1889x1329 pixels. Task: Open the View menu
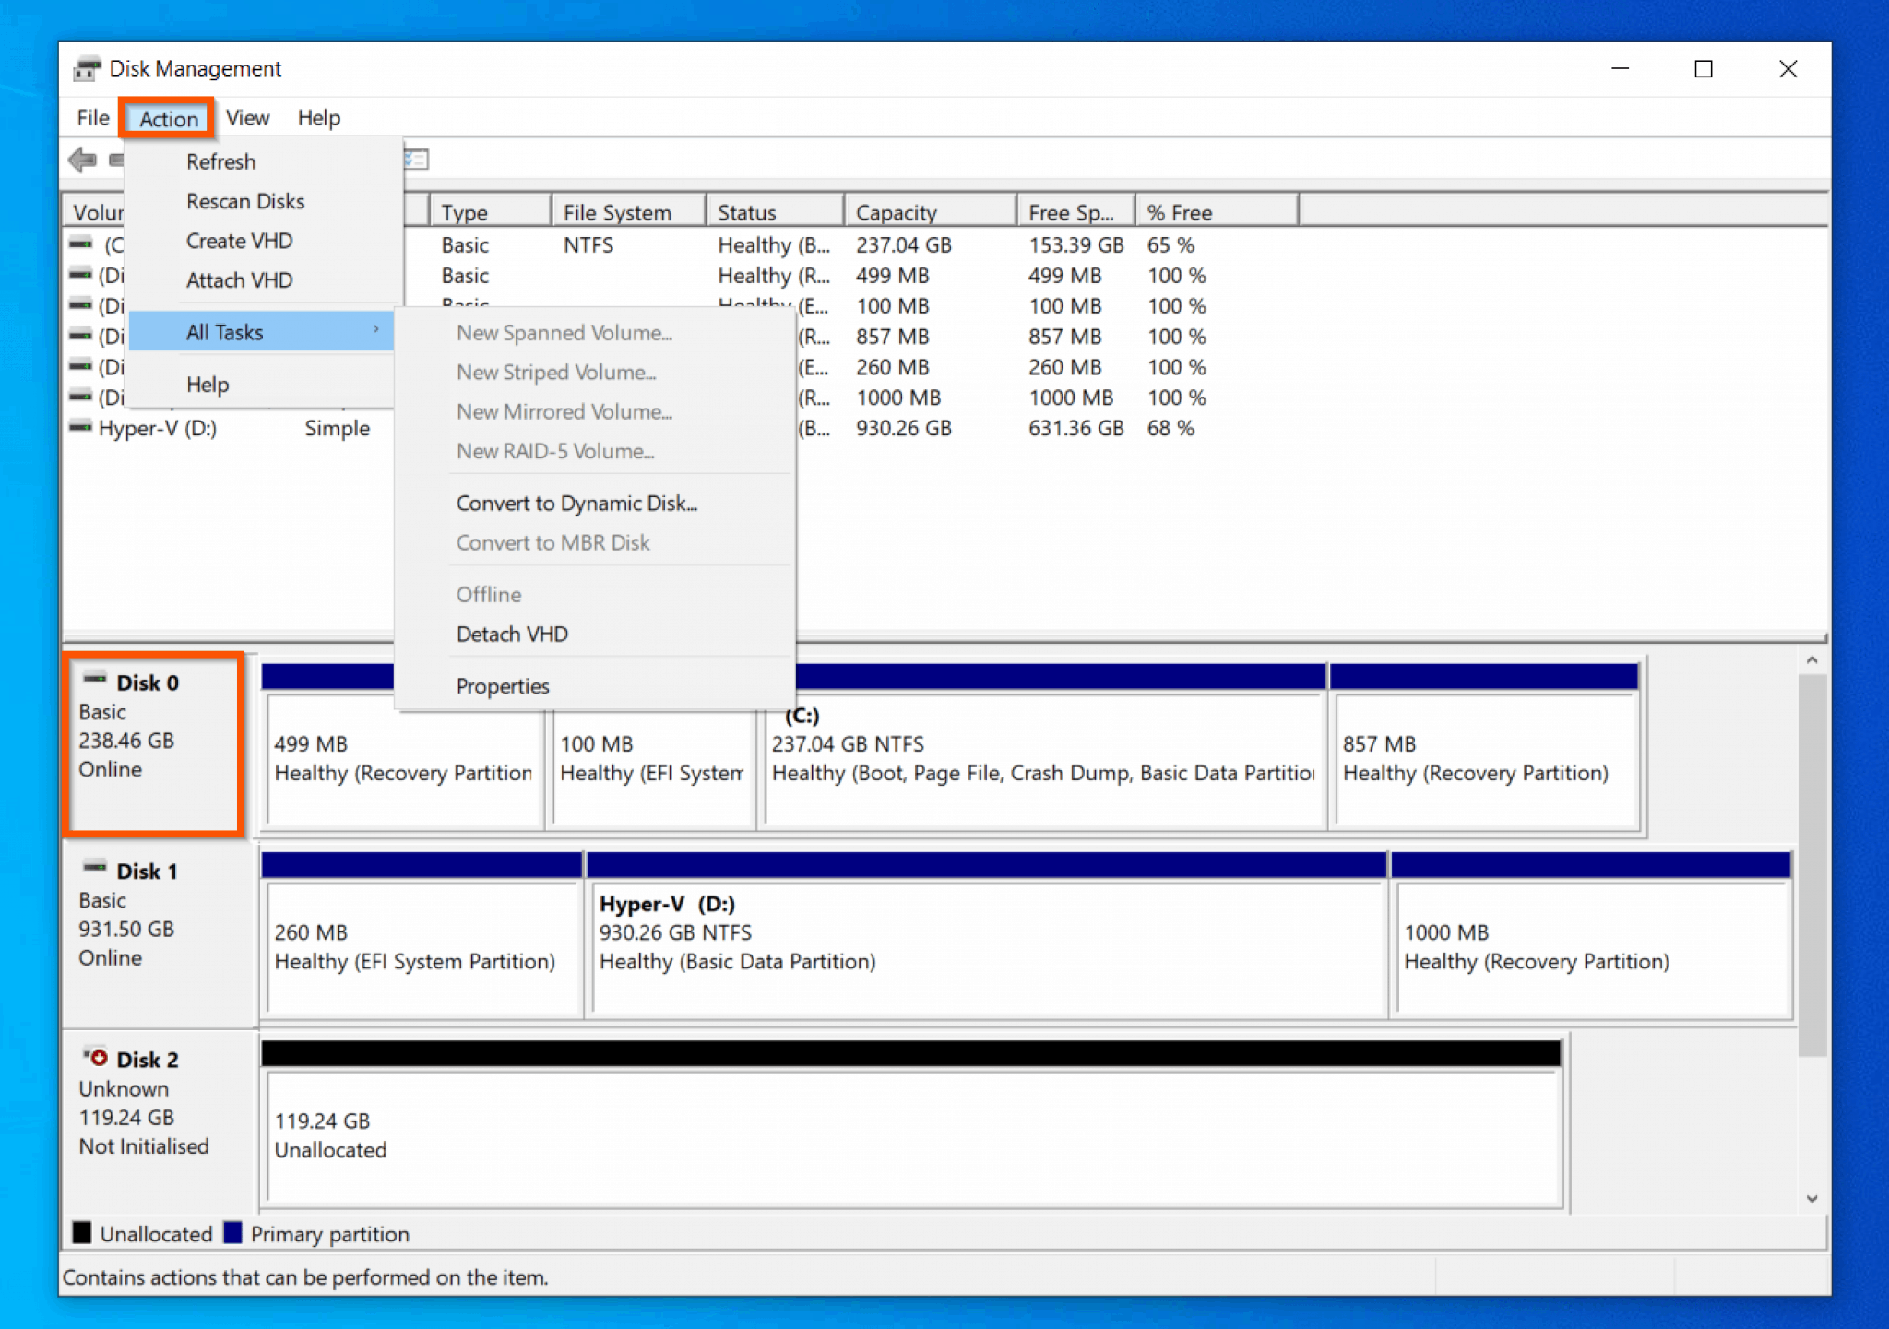[x=246, y=117]
